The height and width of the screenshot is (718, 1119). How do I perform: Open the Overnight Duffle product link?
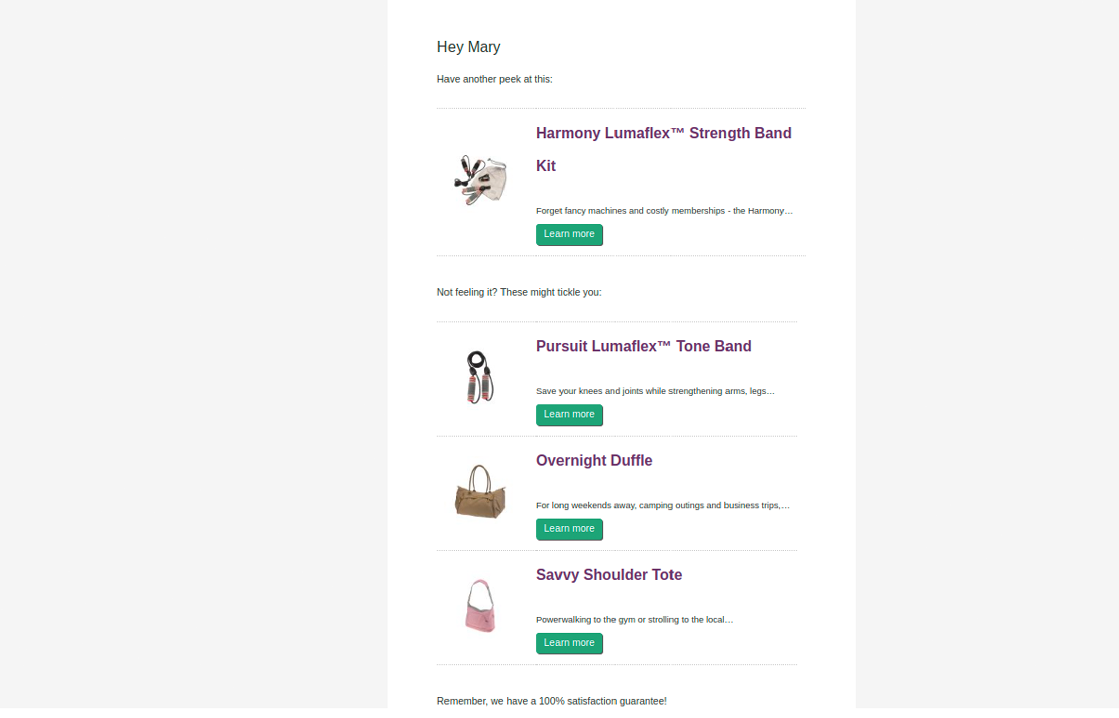click(594, 460)
